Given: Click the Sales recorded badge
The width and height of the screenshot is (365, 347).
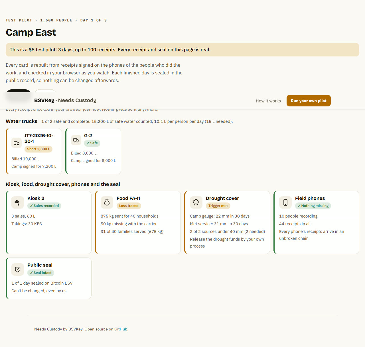Looking at the screenshot, I should coord(44,206).
